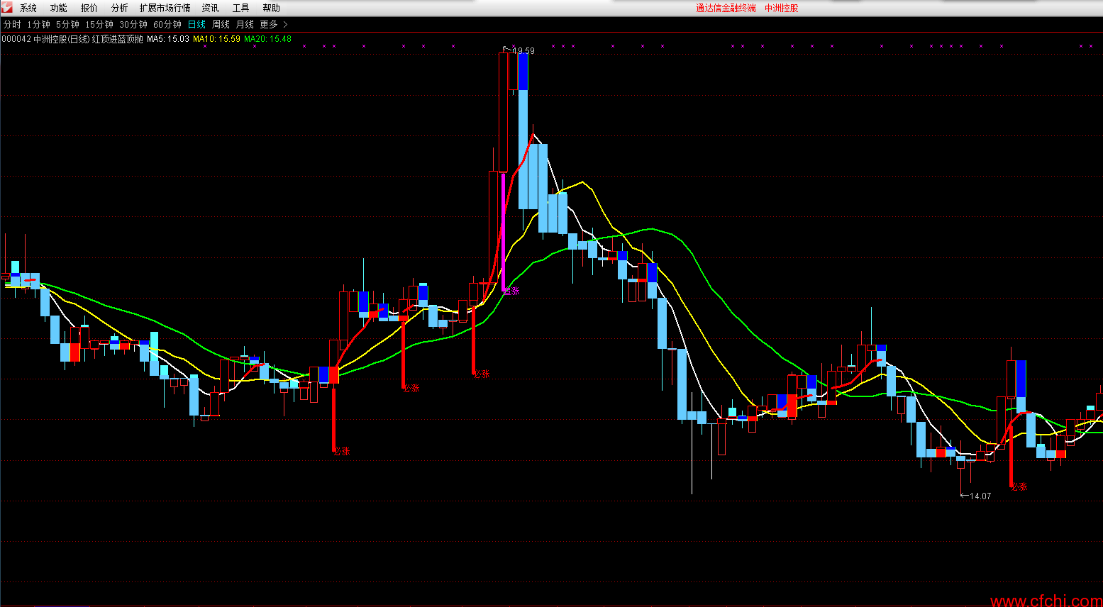Open the 扩展市场行情 menu
Screen dimensions: 1103x607
click(x=165, y=9)
